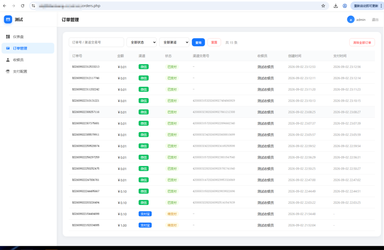
Task: Click the 支付配置 icon in the sidebar
Action: coord(8,71)
